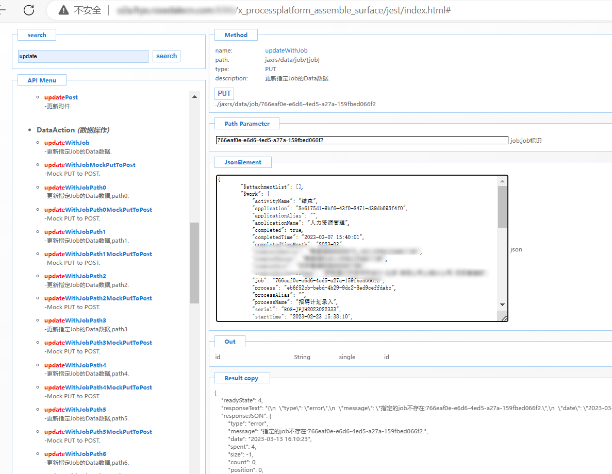The height and width of the screenshot is (474, 612).
Task: Click the updateWithJob method name value
Action: click(286, 50)
